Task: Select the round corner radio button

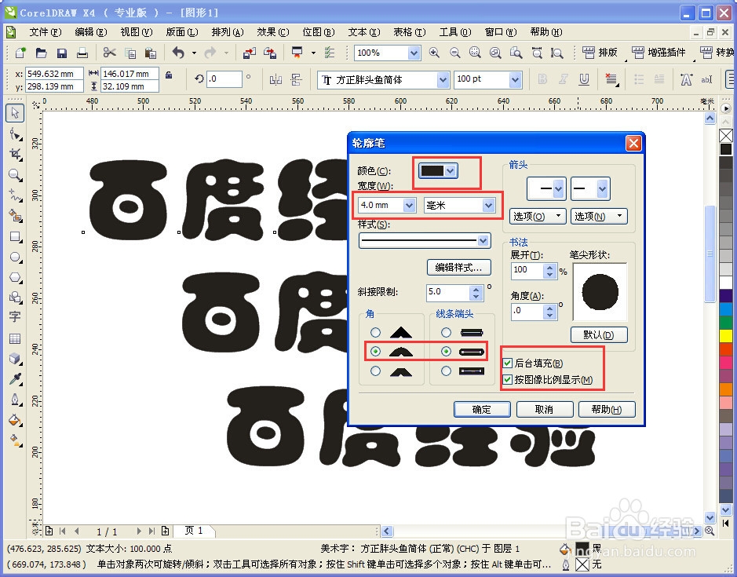Action: (x=375, y=351)
